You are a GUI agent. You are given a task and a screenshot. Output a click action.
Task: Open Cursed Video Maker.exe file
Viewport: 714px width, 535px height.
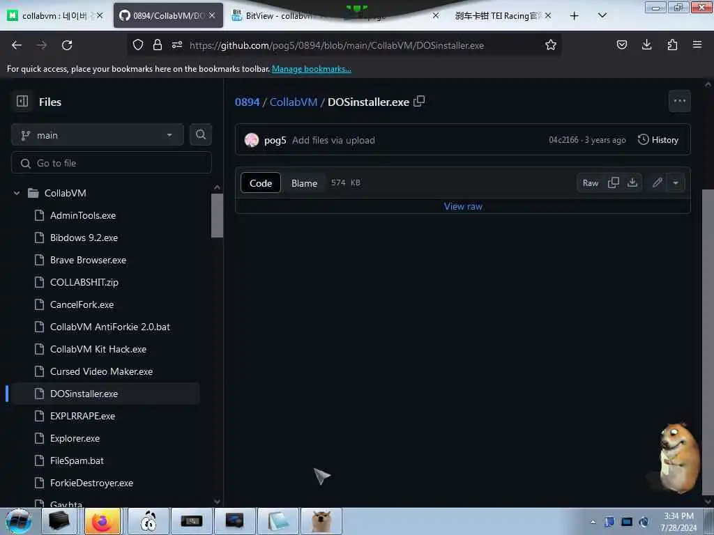(x=101, y=372)
